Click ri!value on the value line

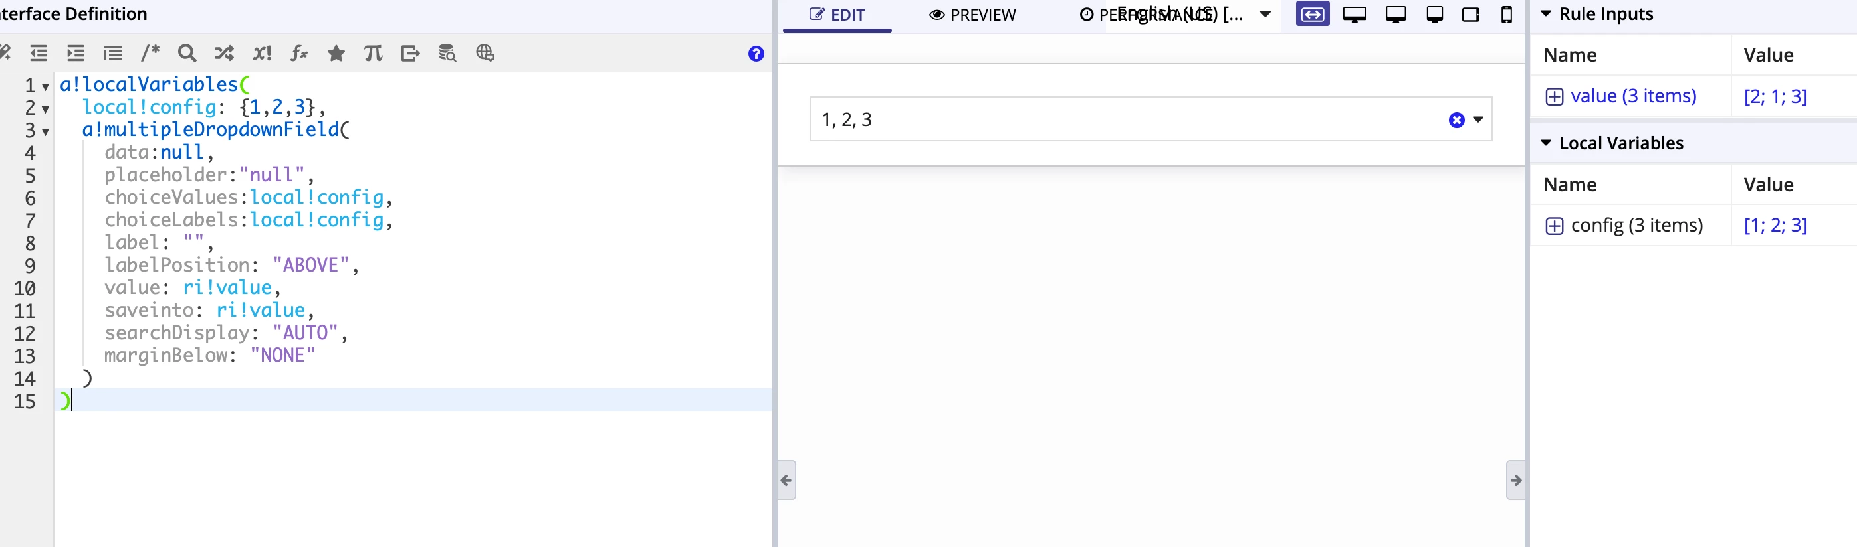[227, 287]
